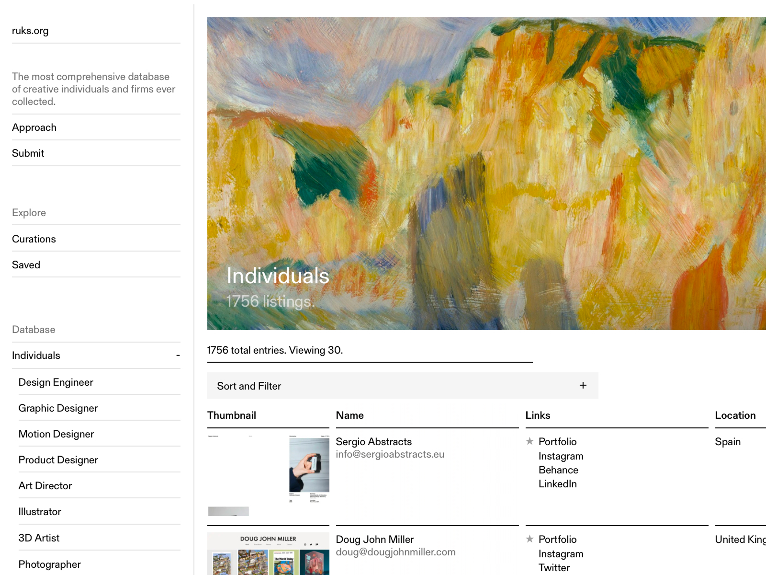
Task: Open the Art Director category
Action: coord(45,486)
